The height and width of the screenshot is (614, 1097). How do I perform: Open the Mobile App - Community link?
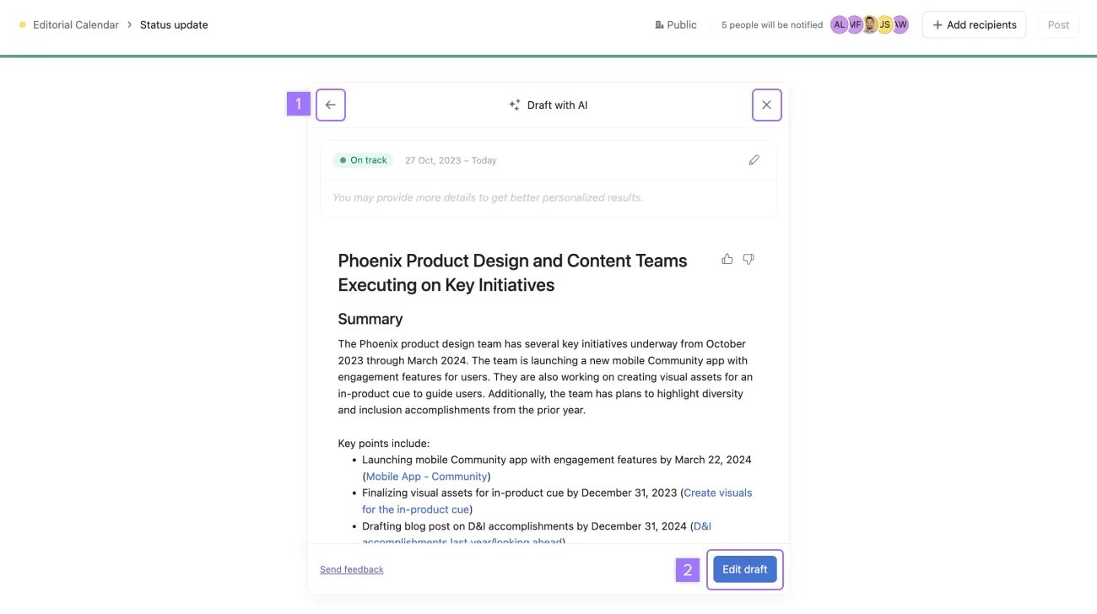pos(426,477)
